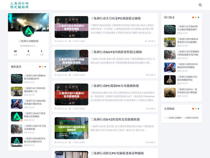Open random pick 三角洲行动IOS手游菜狗稳定绘制辅助

tap(35, 115)
